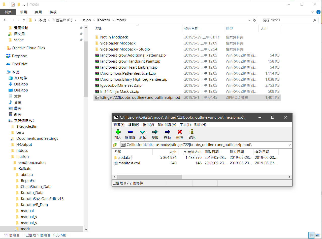Open the 檢視 tab in Explorer ribbon
The width and height of the screenshot is (322, 239).
pyautogui.click(x=53, y=12)
